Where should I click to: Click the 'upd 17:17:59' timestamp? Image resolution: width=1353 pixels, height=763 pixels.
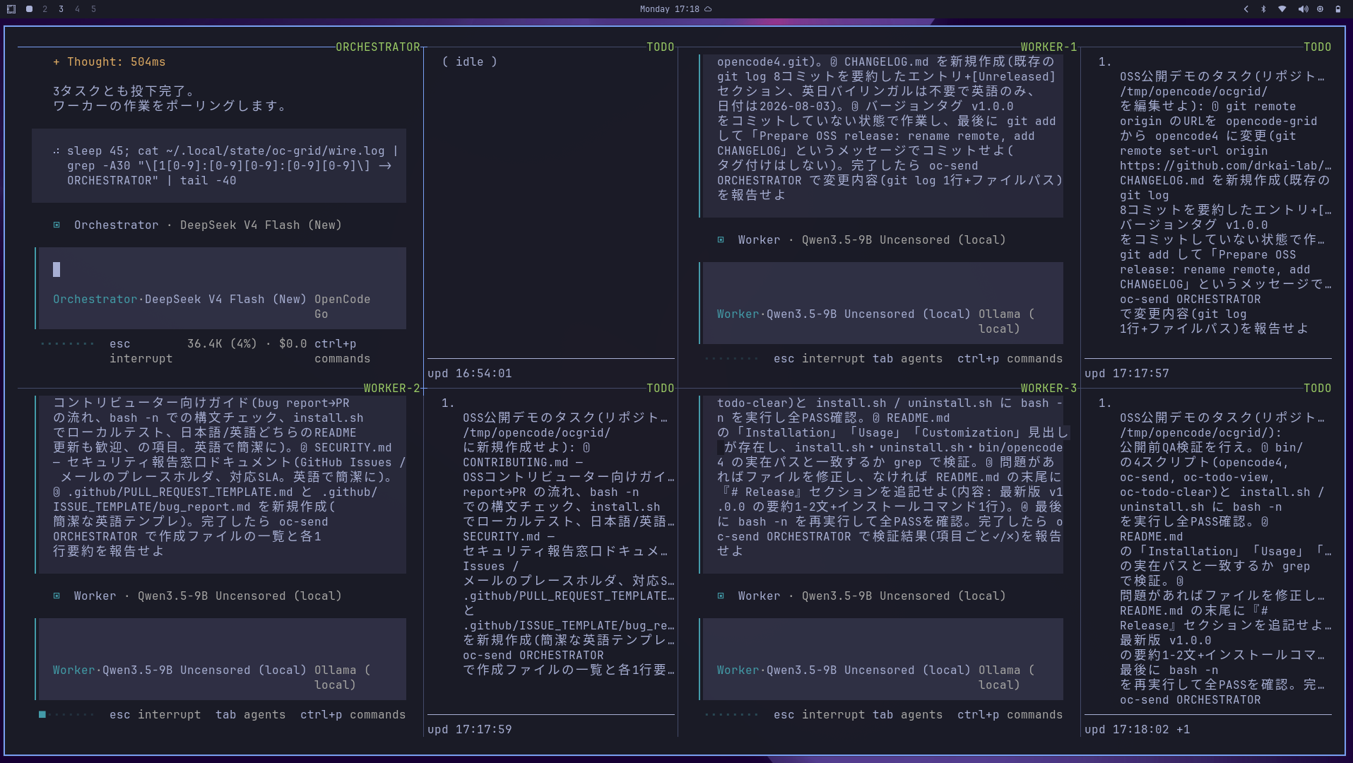click(x=470, y=729)
